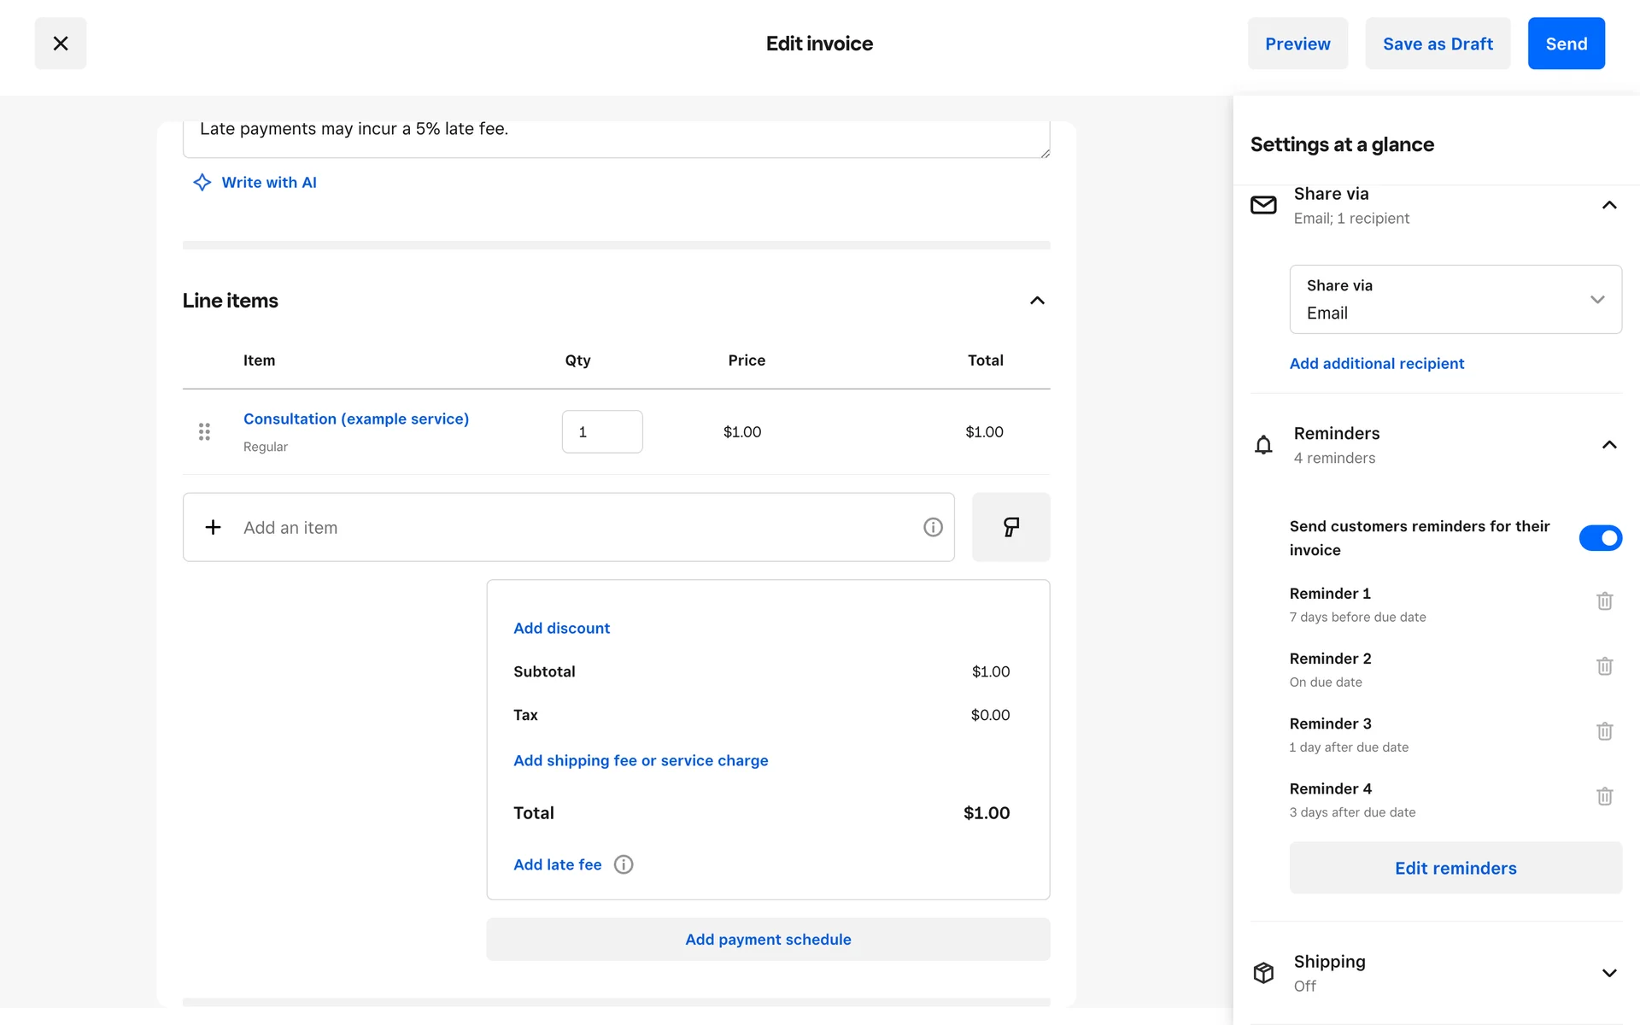1640x1025 pixels.
Task: Delete Reminder 4 with its trash icon
Action: pyautogui.click(x=1604, y=796)
